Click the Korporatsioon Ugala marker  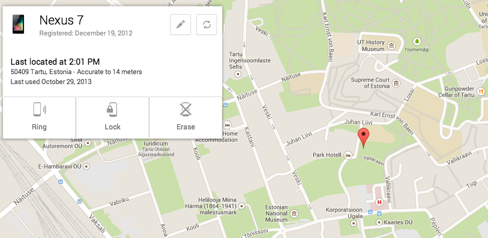[353, 223]
